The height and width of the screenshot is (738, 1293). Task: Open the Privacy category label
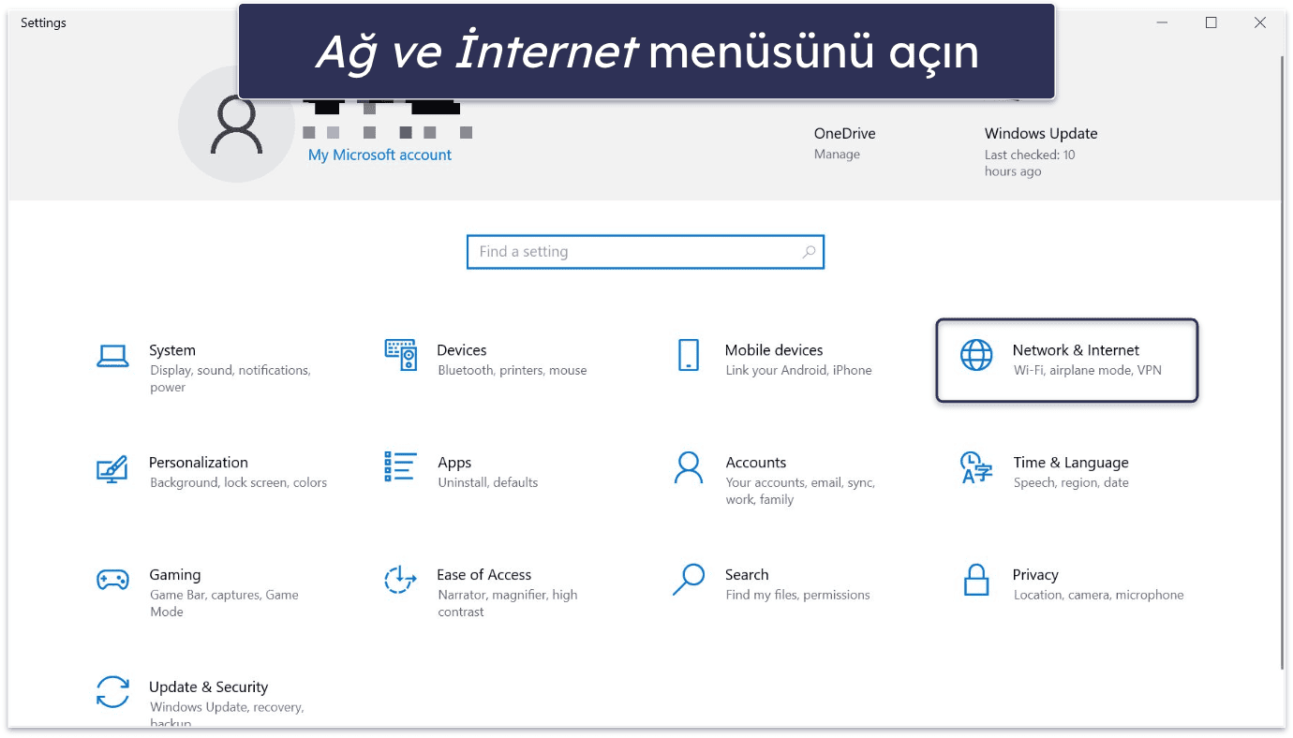point(1035,575)
